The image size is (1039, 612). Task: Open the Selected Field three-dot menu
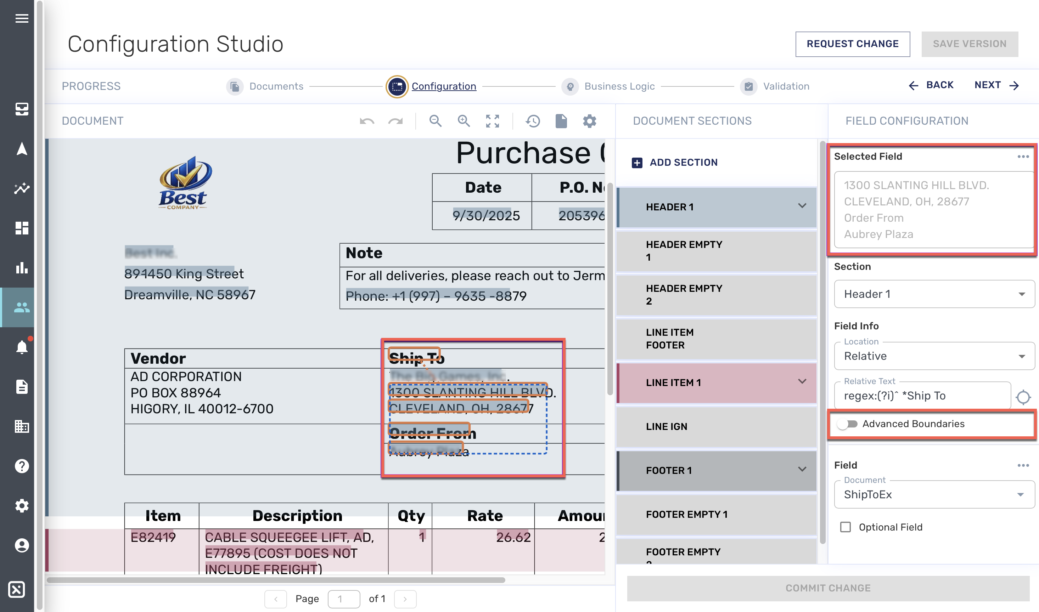[1022, 156]
